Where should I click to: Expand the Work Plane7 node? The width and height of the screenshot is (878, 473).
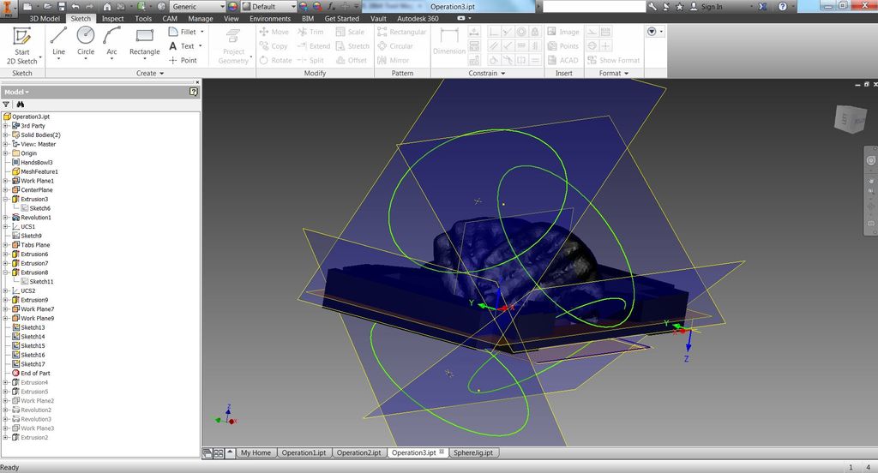[x=6, y=309]
